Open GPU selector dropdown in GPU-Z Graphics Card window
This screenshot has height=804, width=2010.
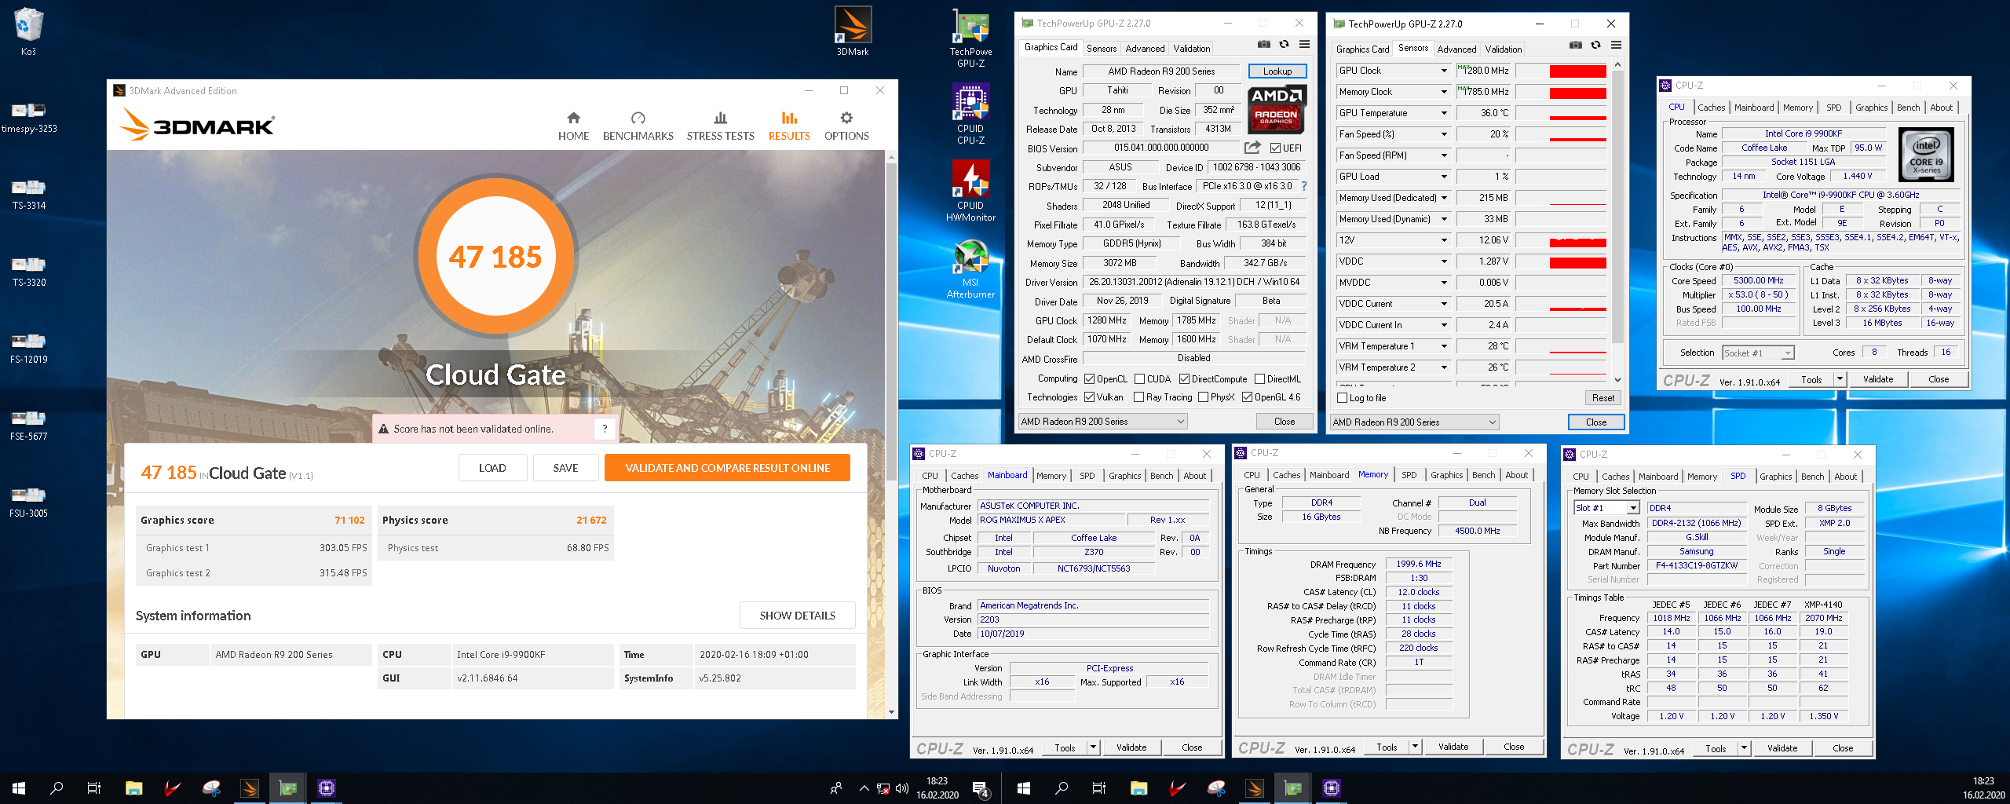click(1102, 422)
